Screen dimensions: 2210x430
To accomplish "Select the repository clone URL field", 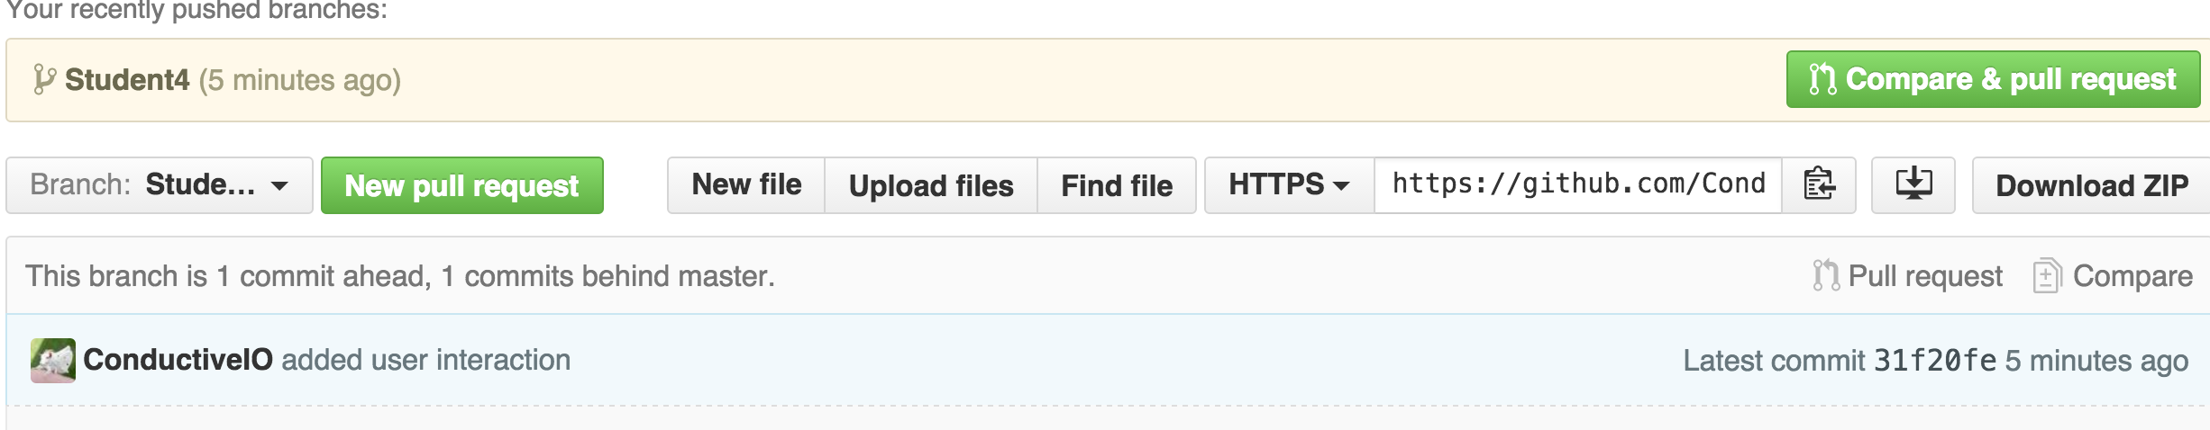I will pyautogui.click(x=1577, y=185).
